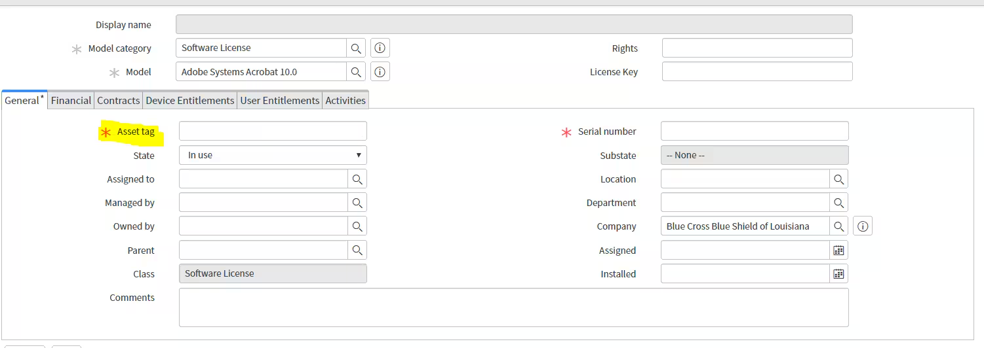
Task: Click the Rights input field
Action: pyautogui.click(x=757, y=48)
